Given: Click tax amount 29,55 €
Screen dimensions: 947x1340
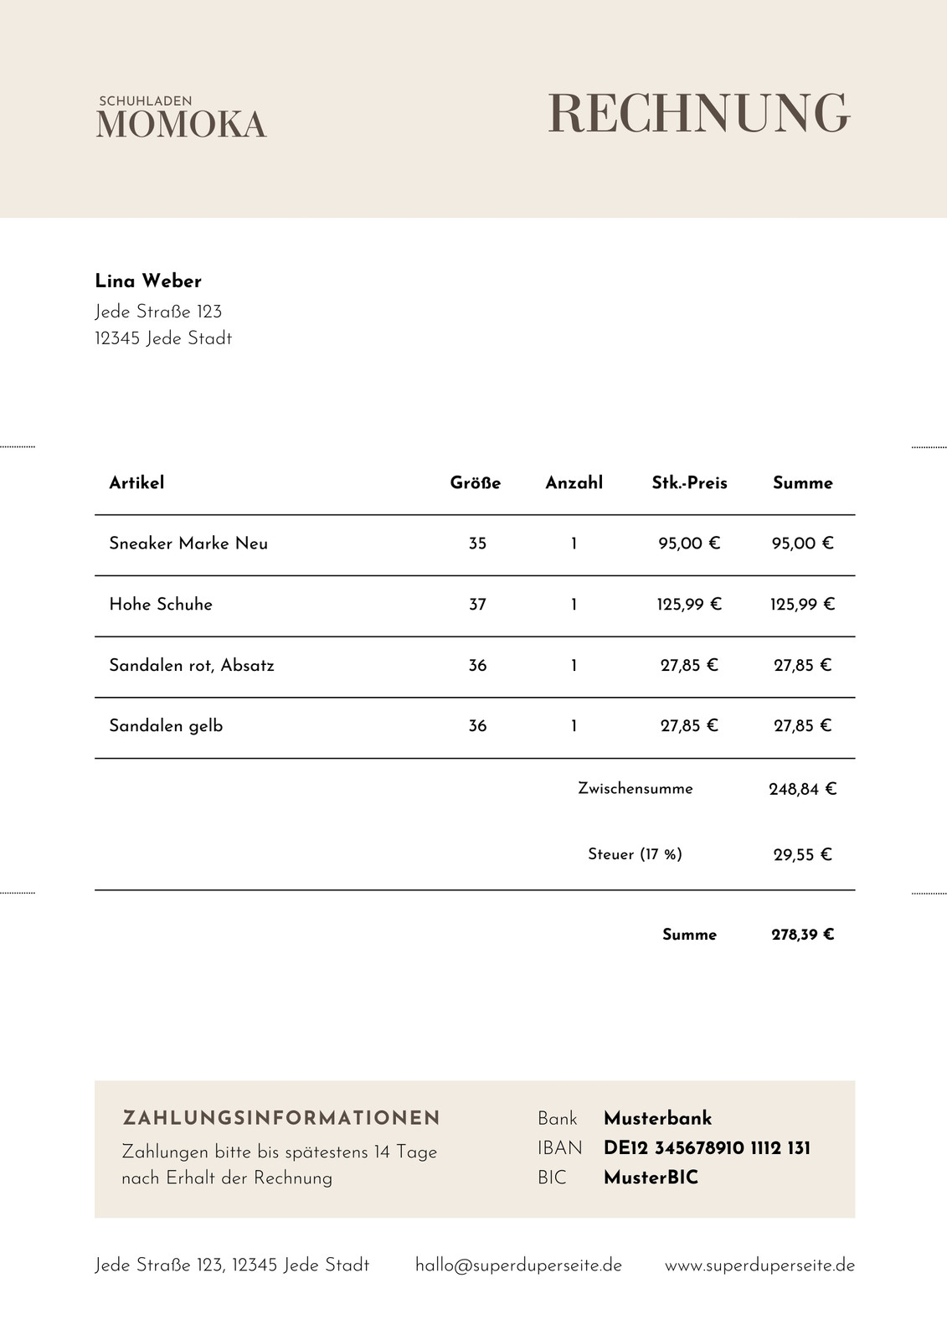Looking at the screenshot, I should (x=802, y=855).
